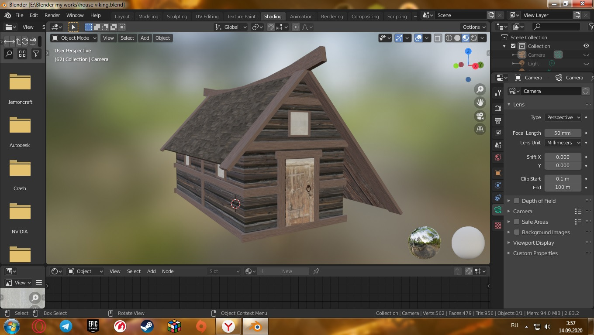Toggle X-ray display in viewport header
The width and height of the screenshot is (594, 335).
tap(438, 38)
